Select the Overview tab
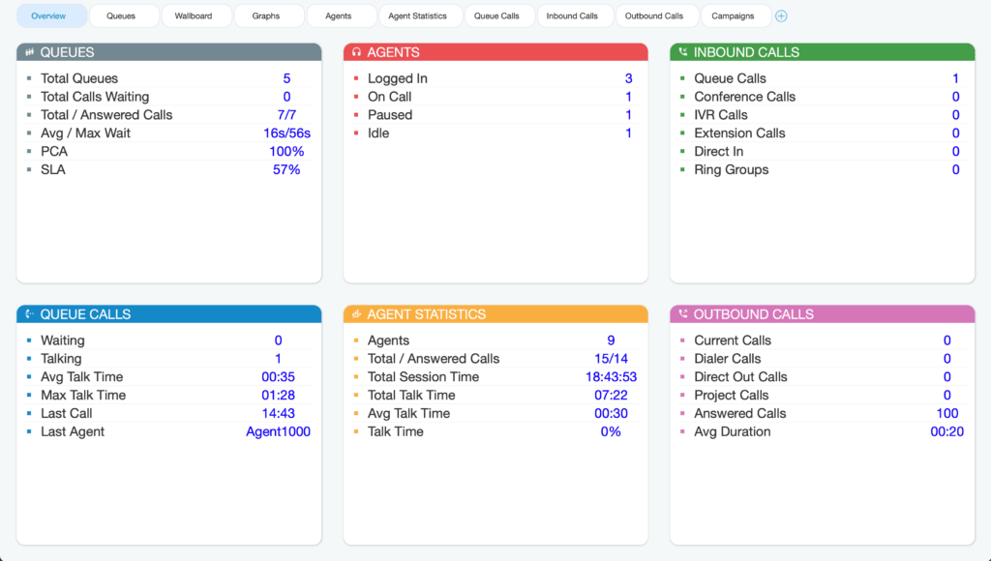 click(x=48, y=15)
